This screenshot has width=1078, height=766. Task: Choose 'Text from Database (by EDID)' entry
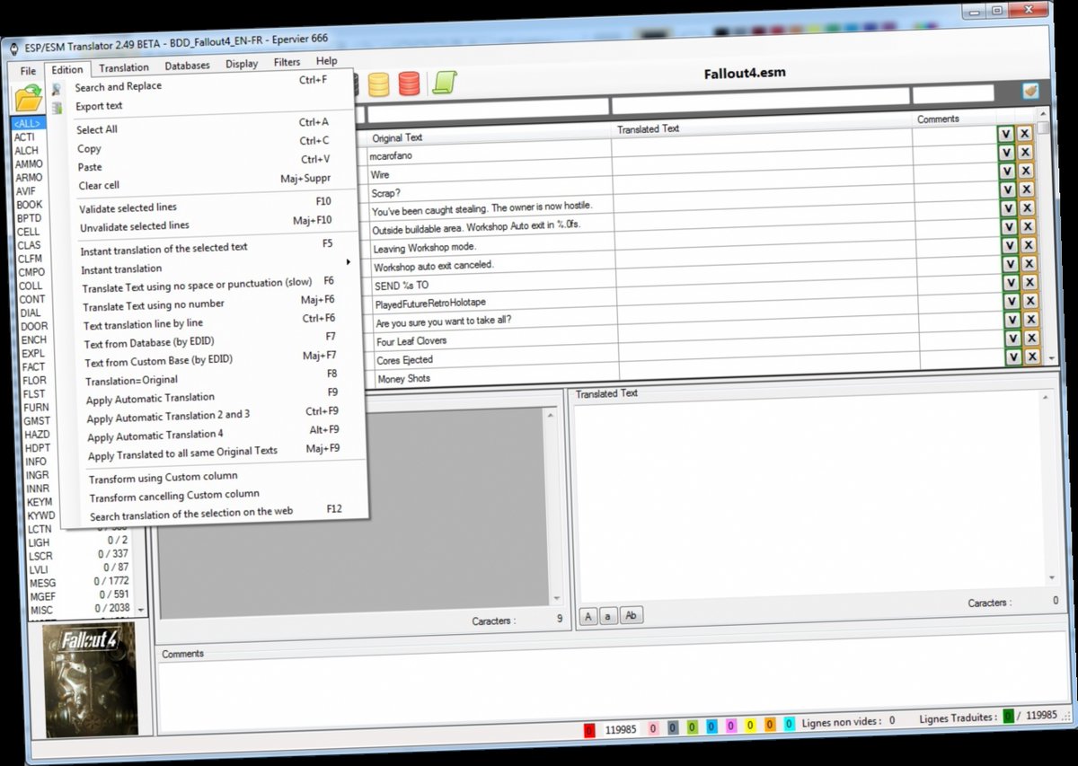click(x=149, y=342)
